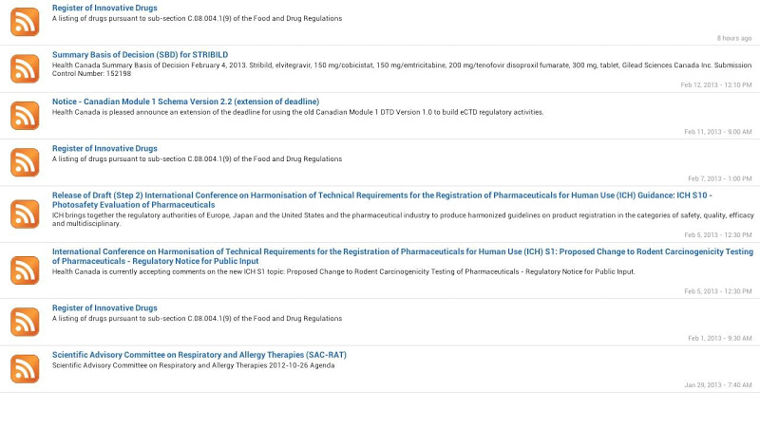Open Register of Innovative Drugs dated Feb 1

[104, 307]
